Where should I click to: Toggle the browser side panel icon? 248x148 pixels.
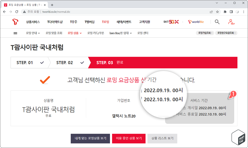[231, 12]
